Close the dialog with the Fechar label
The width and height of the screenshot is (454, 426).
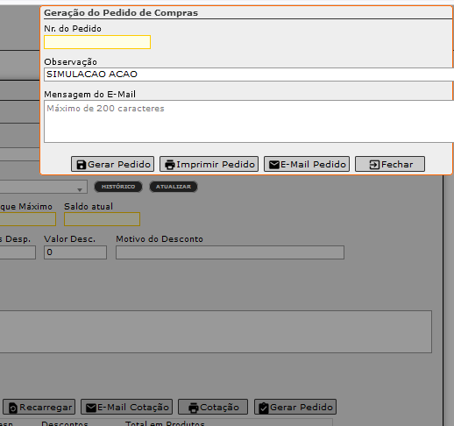pos(397,165)
